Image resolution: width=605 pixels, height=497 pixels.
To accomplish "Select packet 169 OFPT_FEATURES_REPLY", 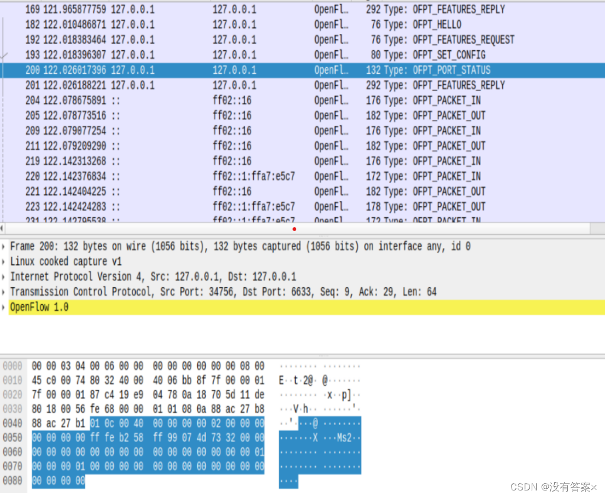I will 219,9.
